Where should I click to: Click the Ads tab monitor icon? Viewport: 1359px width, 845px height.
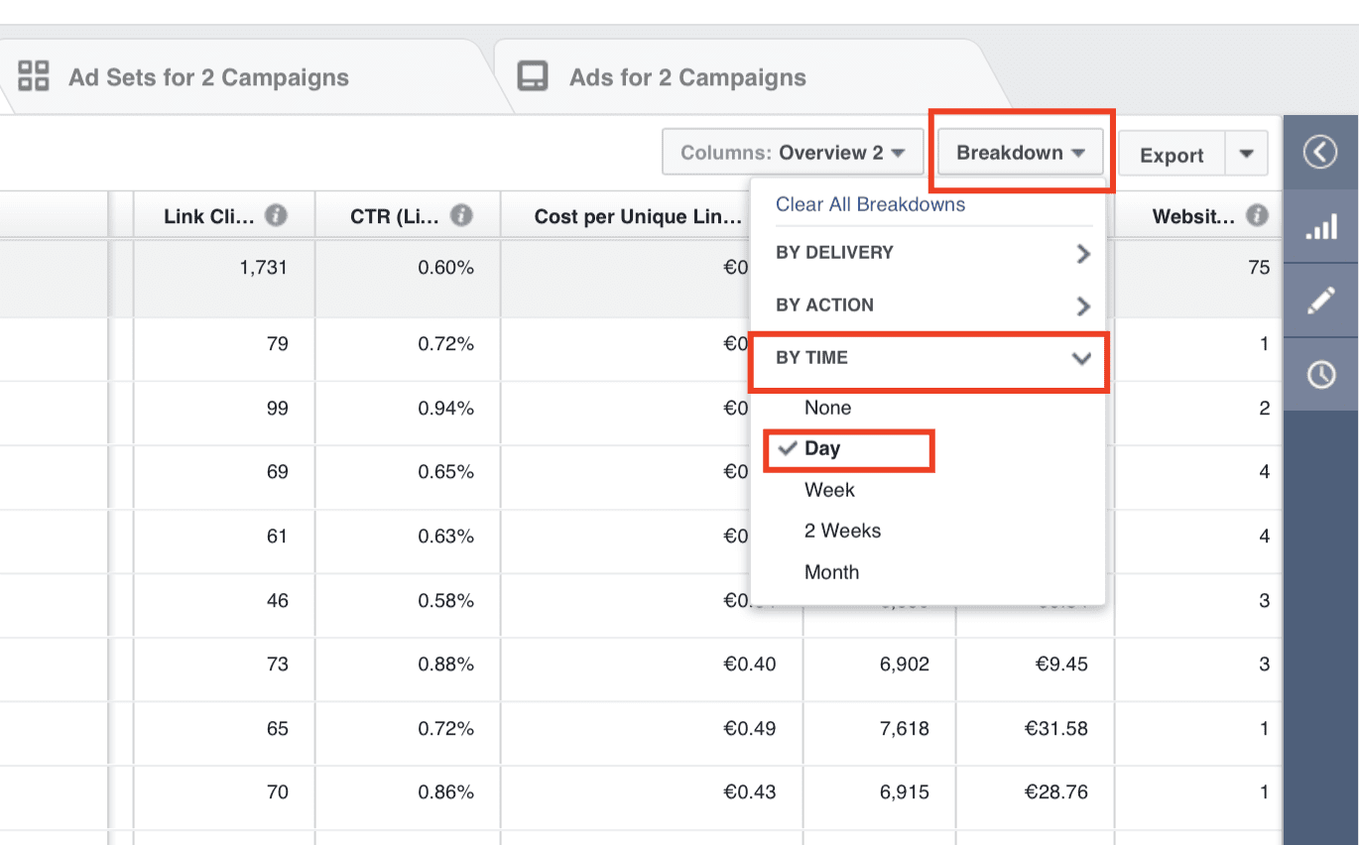pyautogui.click(x=533, y=77)
